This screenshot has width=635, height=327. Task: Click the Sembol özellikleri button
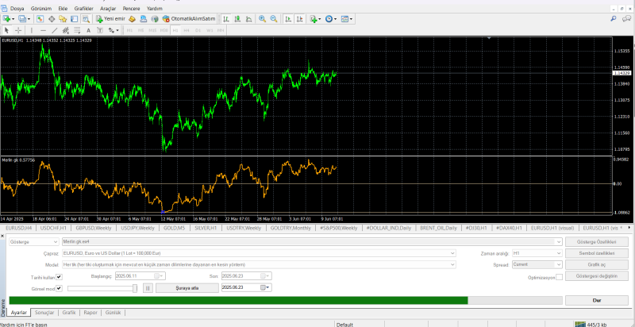click(x=597, y=253)
